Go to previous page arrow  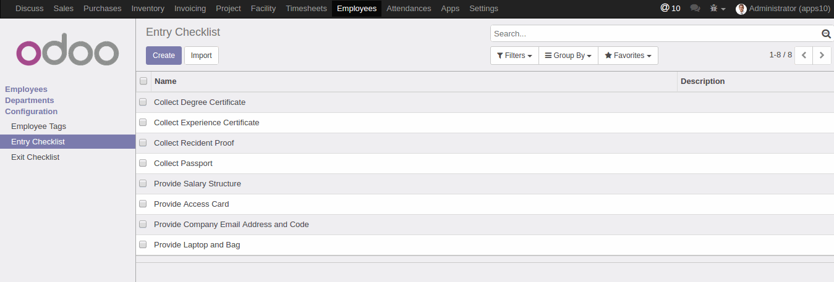point(804,55)
